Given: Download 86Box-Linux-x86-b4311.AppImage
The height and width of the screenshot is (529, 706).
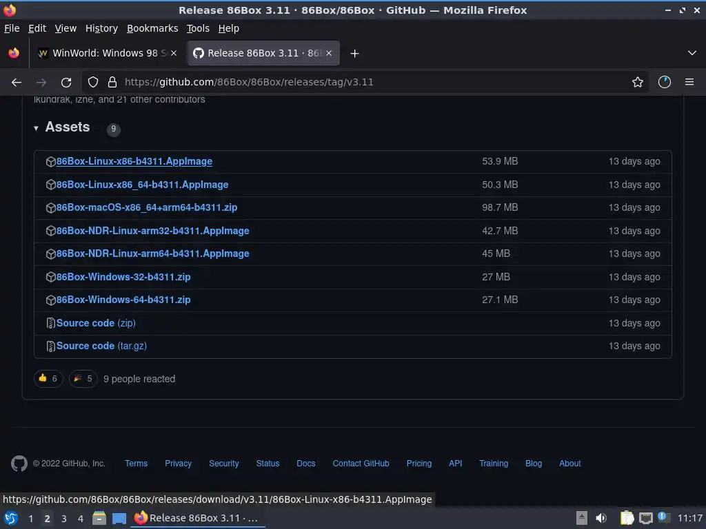Looking at the screenshot, I should click(134, 161).
